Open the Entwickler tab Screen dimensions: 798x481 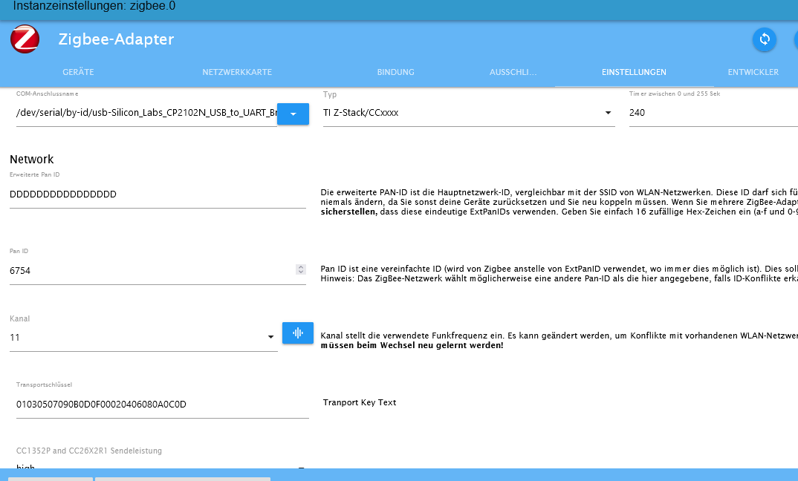pyautogui.click(x=753, y=72)
